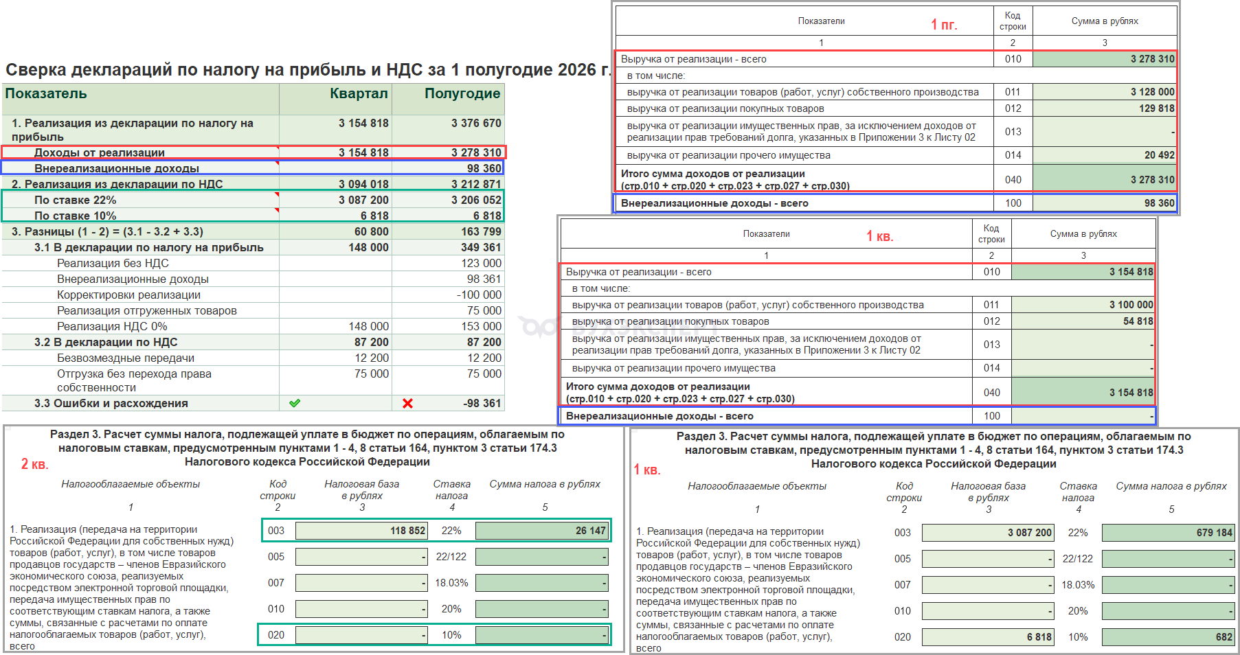The height and width of the screenshot is (655, 1240).
Task: Click line 100 value 98 360 in 1 пг. table
Action: point(1104,203)
